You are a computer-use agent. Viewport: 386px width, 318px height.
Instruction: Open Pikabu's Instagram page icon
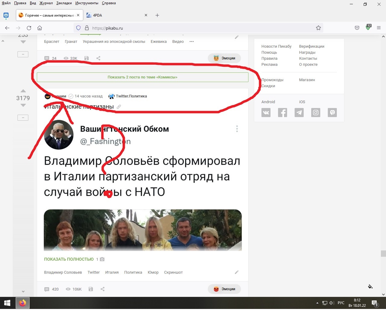pos(316,113)
